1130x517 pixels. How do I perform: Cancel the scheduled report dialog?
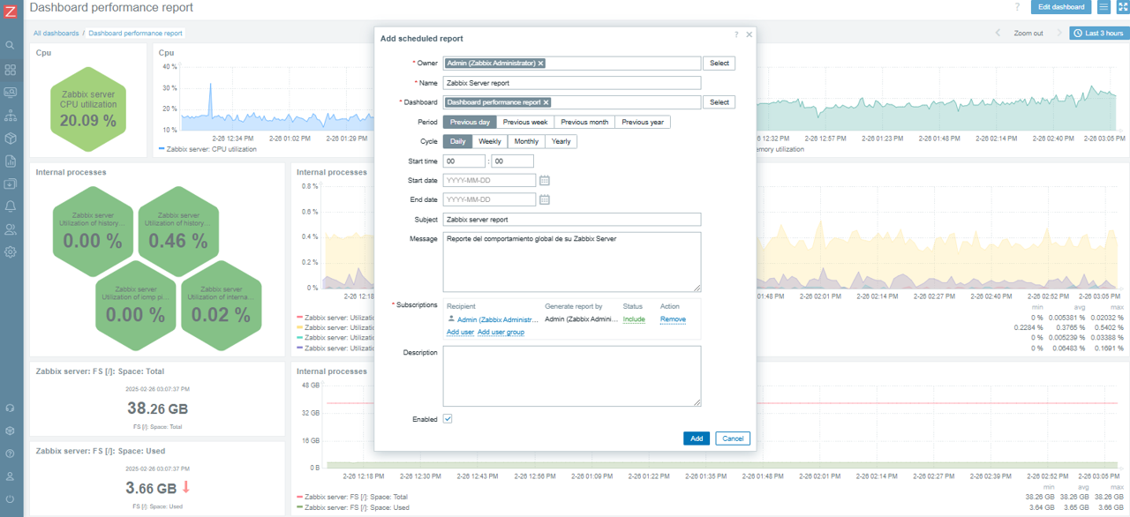pyautogui.click(x=733, y=438)
